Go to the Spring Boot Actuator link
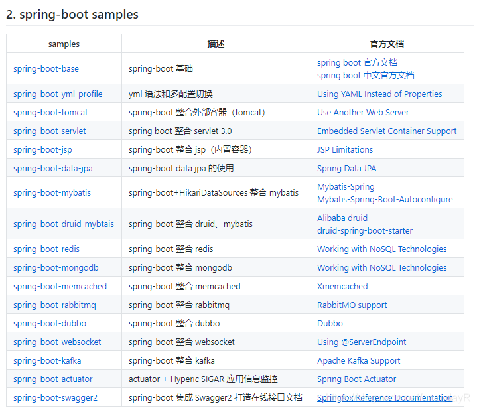 [x=356, y=379]
